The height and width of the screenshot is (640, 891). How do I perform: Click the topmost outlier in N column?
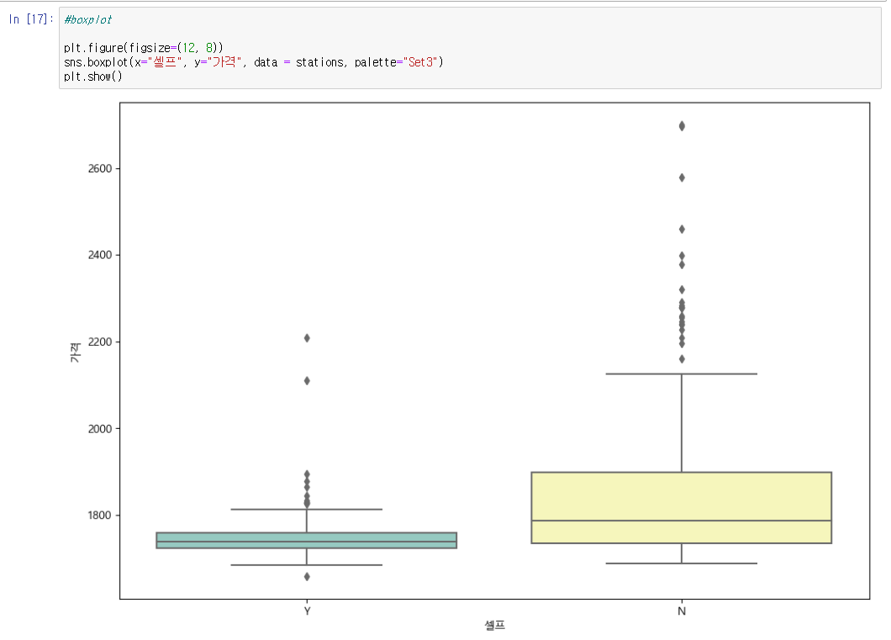[x=682, y=125]
